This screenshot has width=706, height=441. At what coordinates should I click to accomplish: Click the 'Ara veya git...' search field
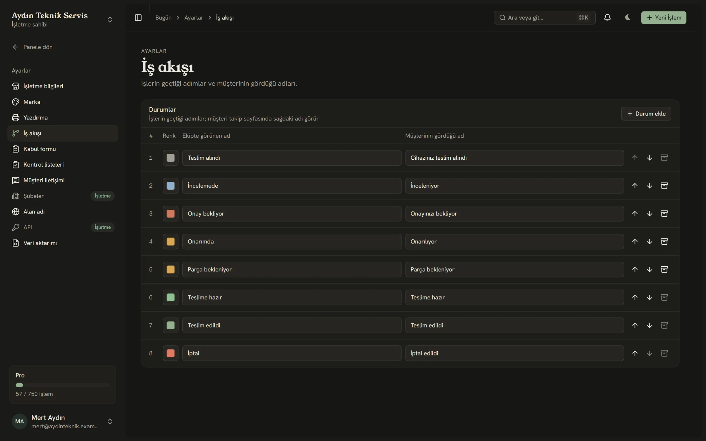pyautogui.click(x=545, y=18)
